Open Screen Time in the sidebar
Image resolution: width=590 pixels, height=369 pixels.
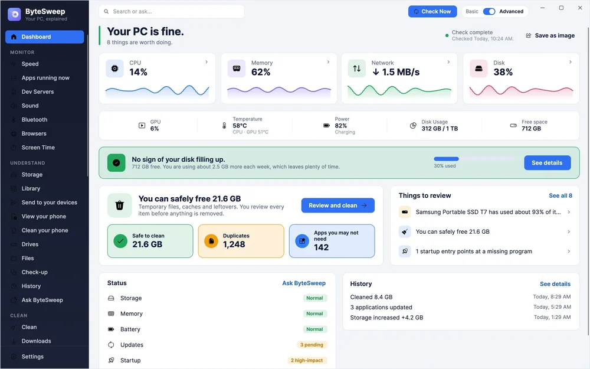44,148
